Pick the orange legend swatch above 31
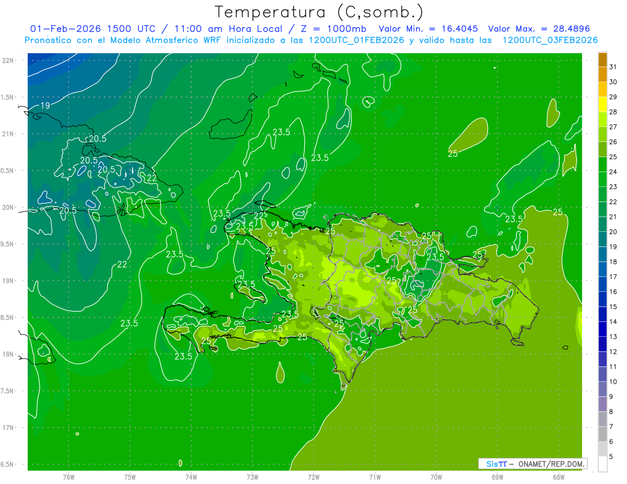Image resolution: width=627 pixels, height=484 pixels. pos(602,59)
